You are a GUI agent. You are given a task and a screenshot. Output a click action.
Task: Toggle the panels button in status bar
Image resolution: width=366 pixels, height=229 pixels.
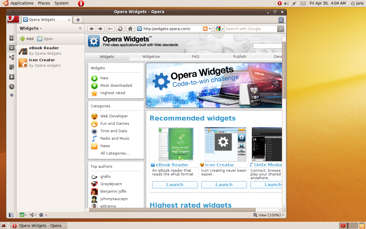(x=11, y=215)
